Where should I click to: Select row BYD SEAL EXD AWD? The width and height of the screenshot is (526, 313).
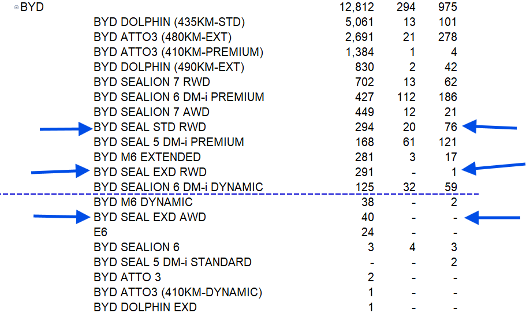point(150,217)
